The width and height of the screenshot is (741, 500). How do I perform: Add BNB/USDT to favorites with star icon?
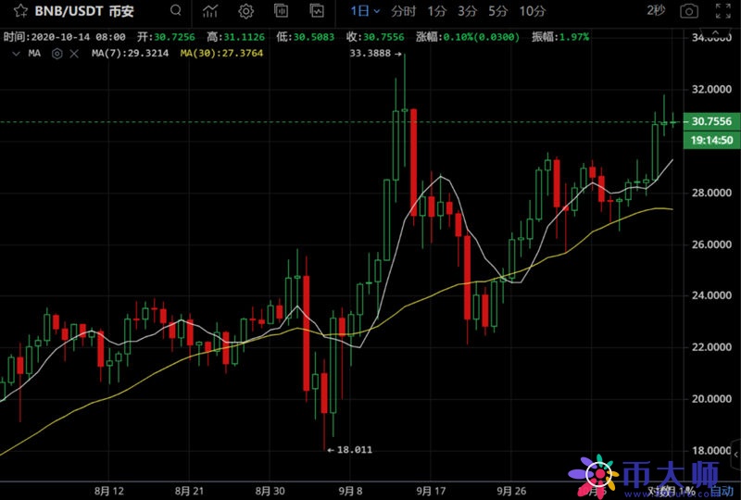pos(13,12)
